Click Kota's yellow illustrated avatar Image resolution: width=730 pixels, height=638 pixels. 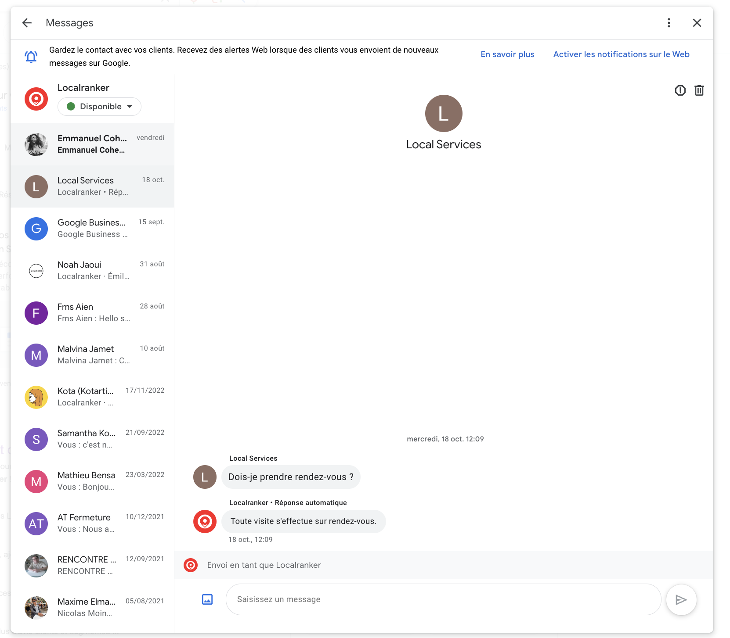pos(36,397)
